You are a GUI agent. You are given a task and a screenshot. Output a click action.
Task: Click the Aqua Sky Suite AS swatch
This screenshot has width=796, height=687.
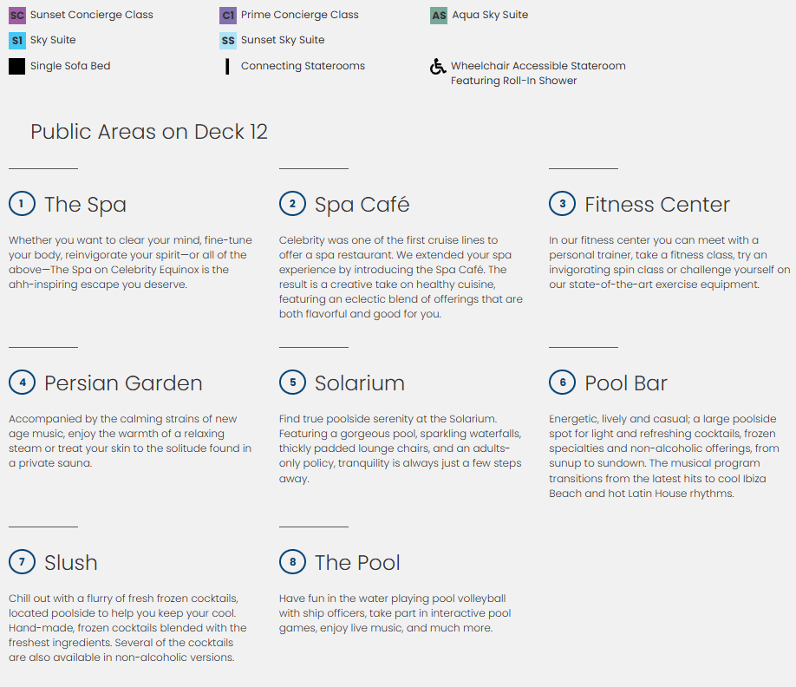tap(439, 16)
